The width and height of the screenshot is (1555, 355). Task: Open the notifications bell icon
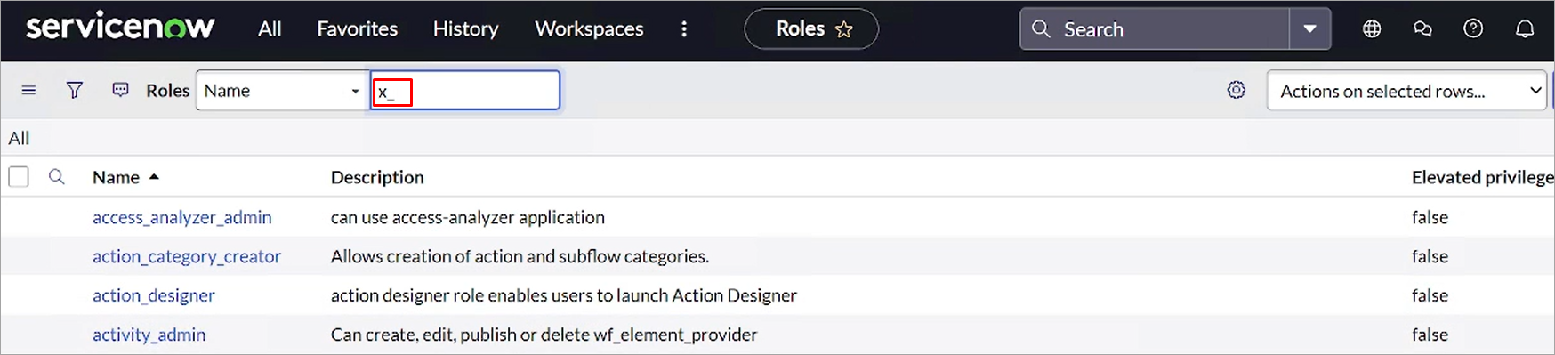pyautogui.click(x=1525, y=29)
